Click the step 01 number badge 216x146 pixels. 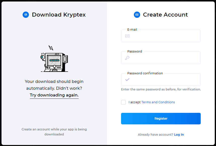pos(26,15)
